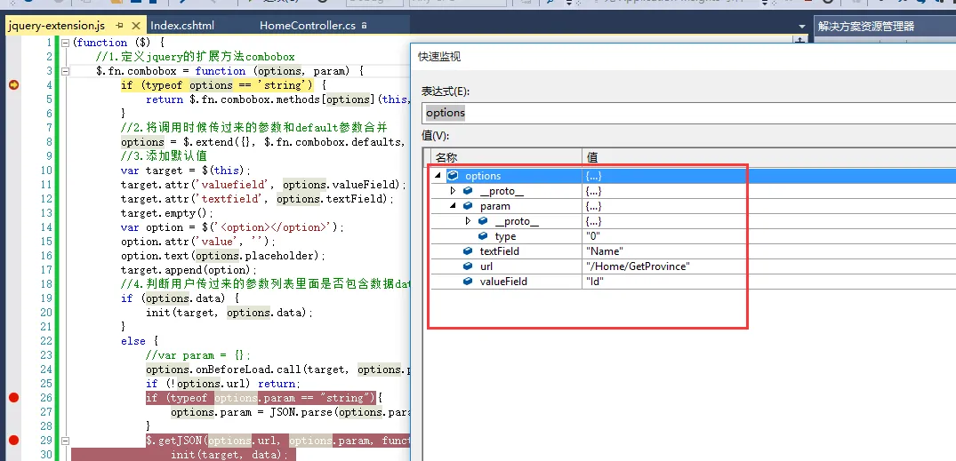This screenshot has height=461, width=956.
Task: Select the jquery-extension.js tab
Action: [x=56, y=26]
